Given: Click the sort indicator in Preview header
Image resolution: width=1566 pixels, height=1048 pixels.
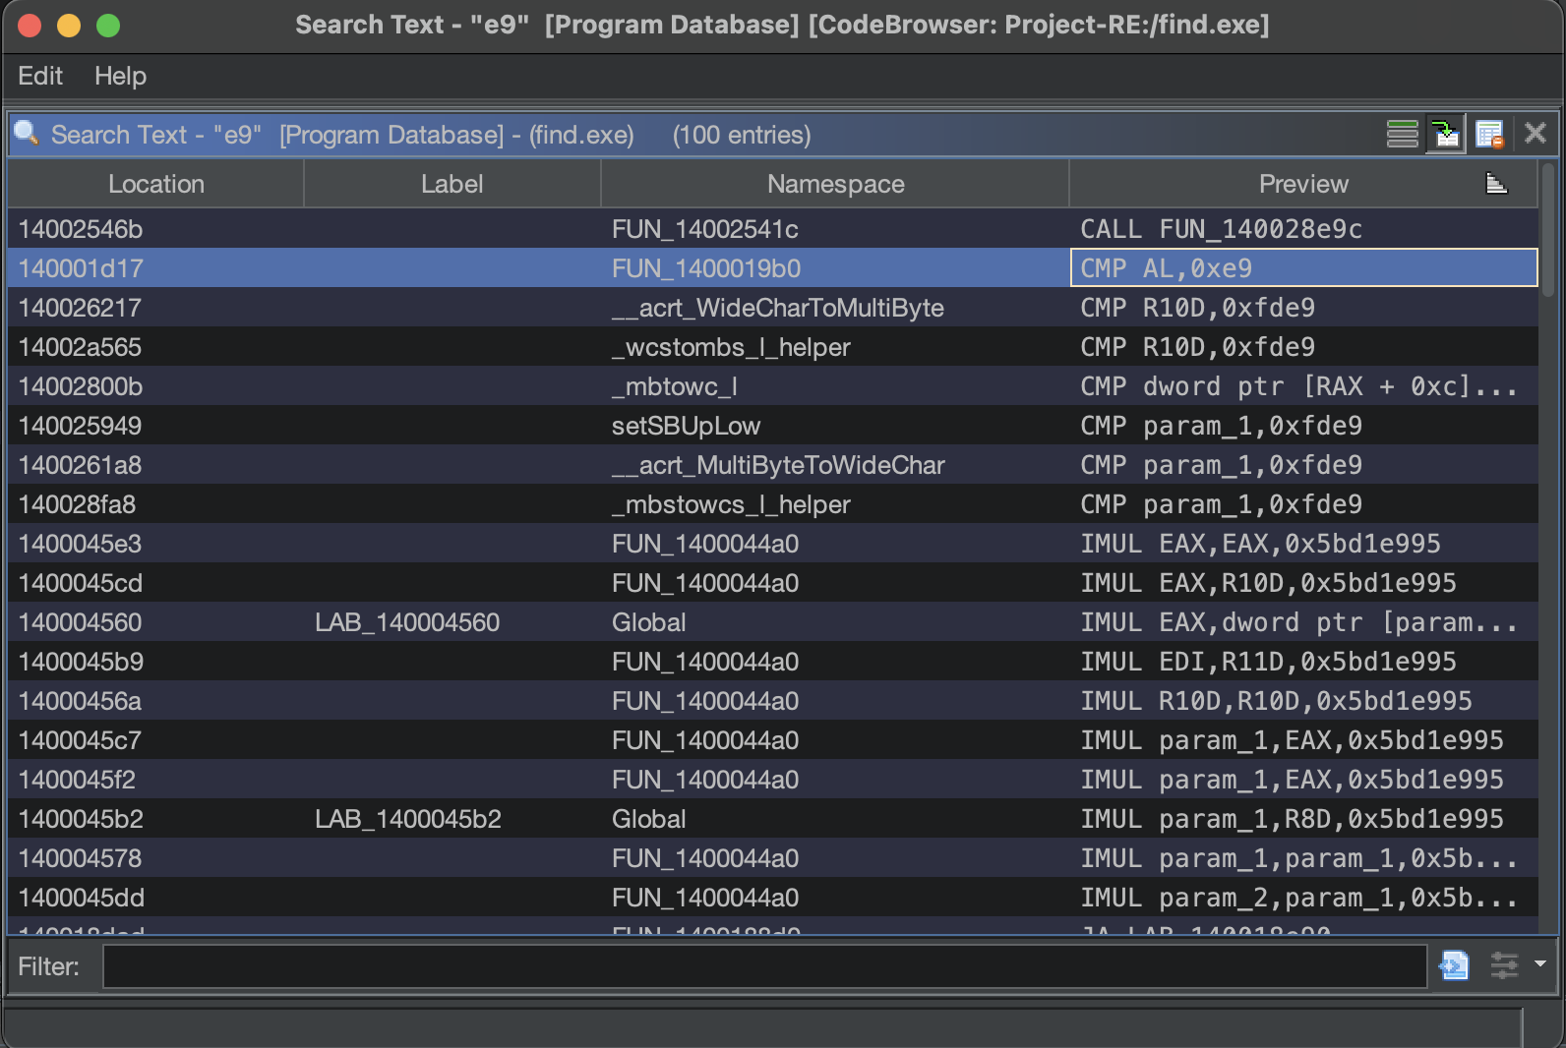Looking at the screenshot, I should (1496, 183).
